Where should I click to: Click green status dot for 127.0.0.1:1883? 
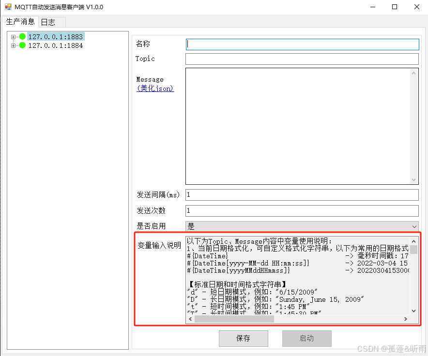pyautogui.click(x=22, y=37)
